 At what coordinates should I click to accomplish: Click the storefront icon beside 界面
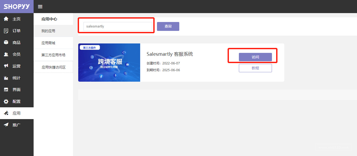click(6, 90)
